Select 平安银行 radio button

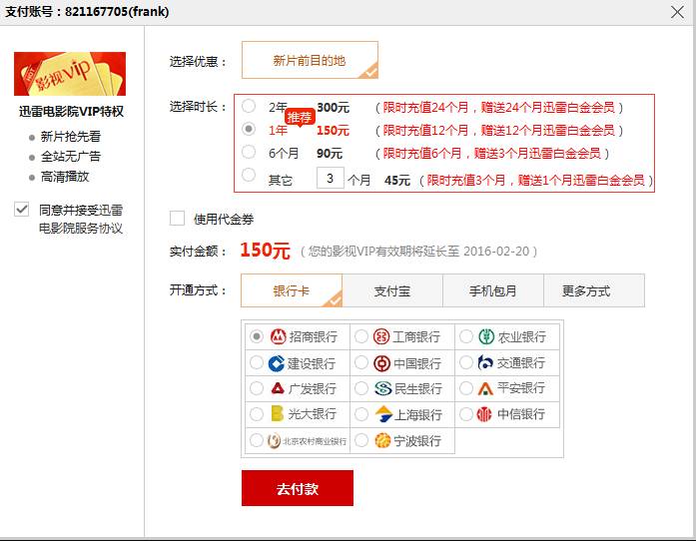466,388
